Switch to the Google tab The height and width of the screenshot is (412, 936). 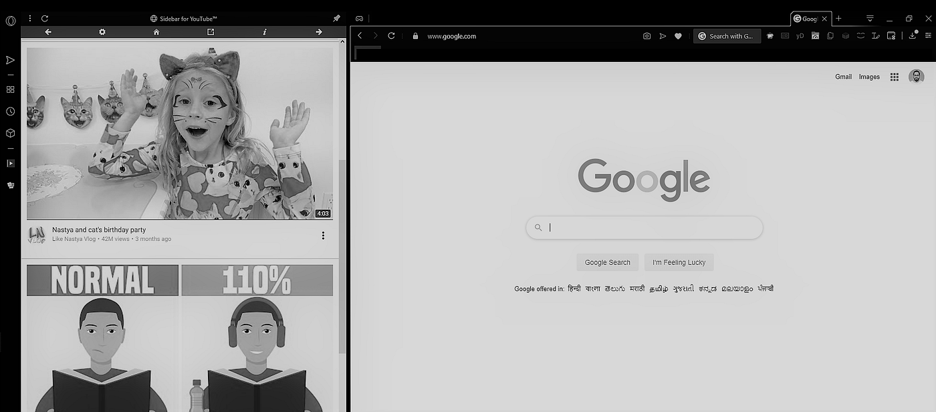coord(809,18)
